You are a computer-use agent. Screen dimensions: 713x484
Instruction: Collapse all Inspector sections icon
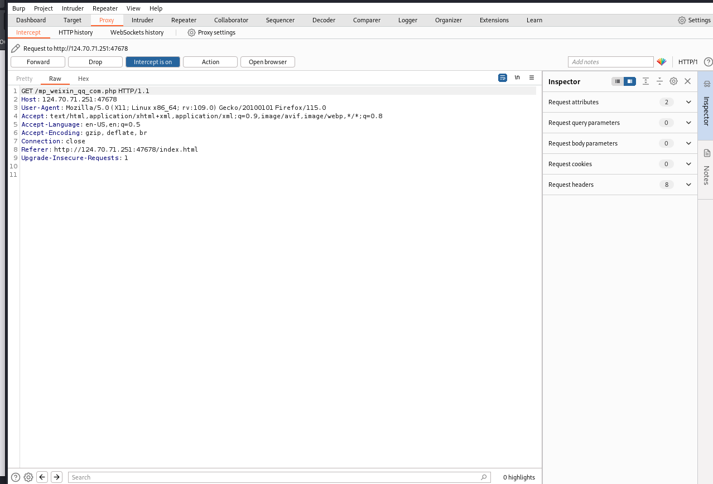tap(659, 81)
